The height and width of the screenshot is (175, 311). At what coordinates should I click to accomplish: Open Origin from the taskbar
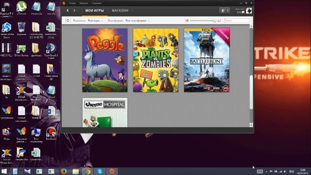[112, 171]
